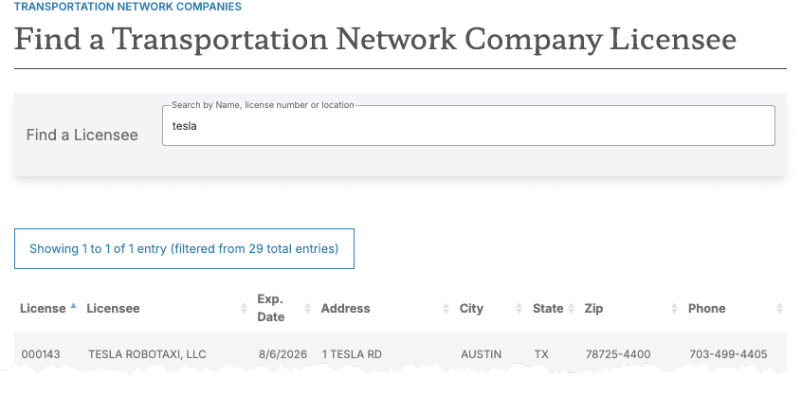Click the page heading "Find a Transportation Network Company Licensee"
Viewport: 802px width, 397px height.
click(x=375, y=40)
